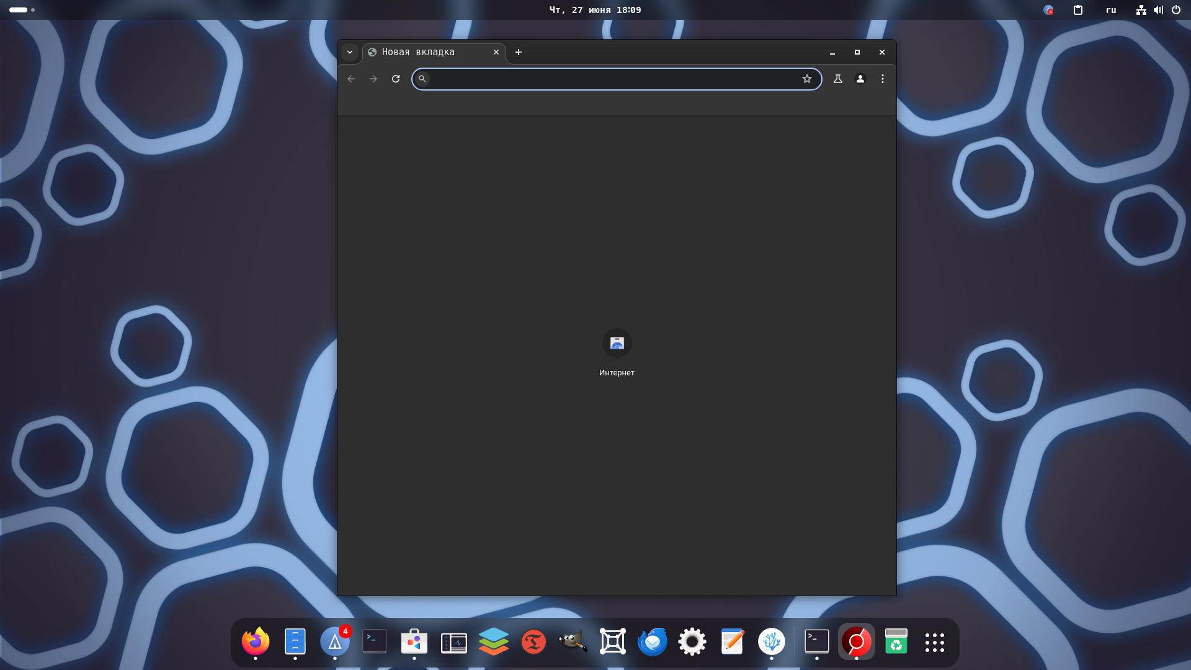This screenshot has height=670, width=1191.
Task: Maximize the browser window
Action: coord(857,52)
